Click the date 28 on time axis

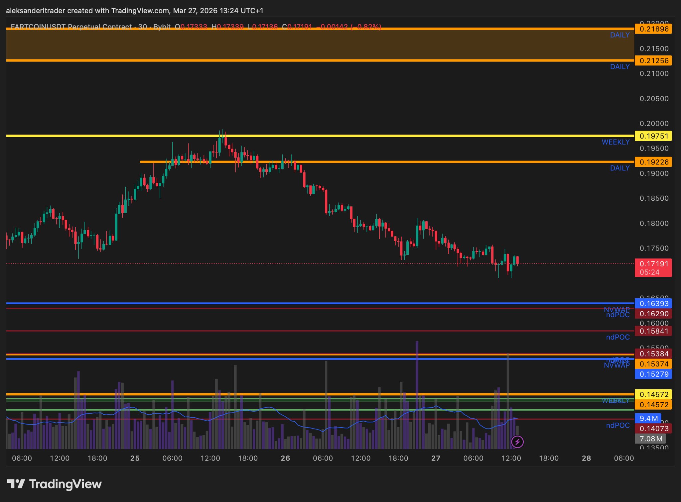pos(586,458)
